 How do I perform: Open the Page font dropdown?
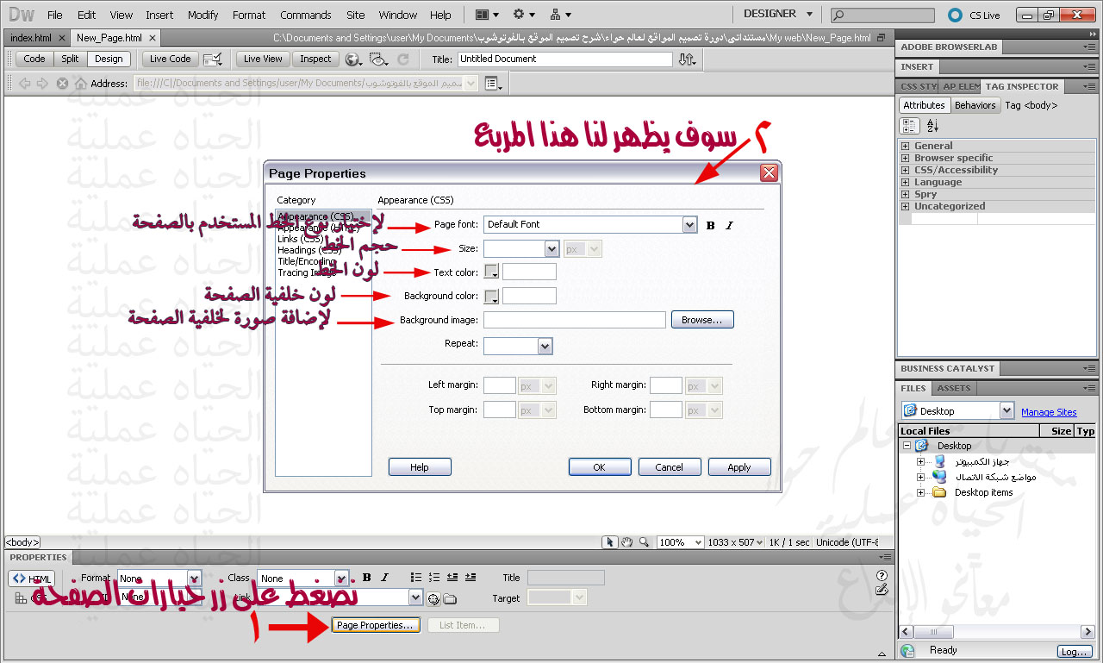coord(689,225)
